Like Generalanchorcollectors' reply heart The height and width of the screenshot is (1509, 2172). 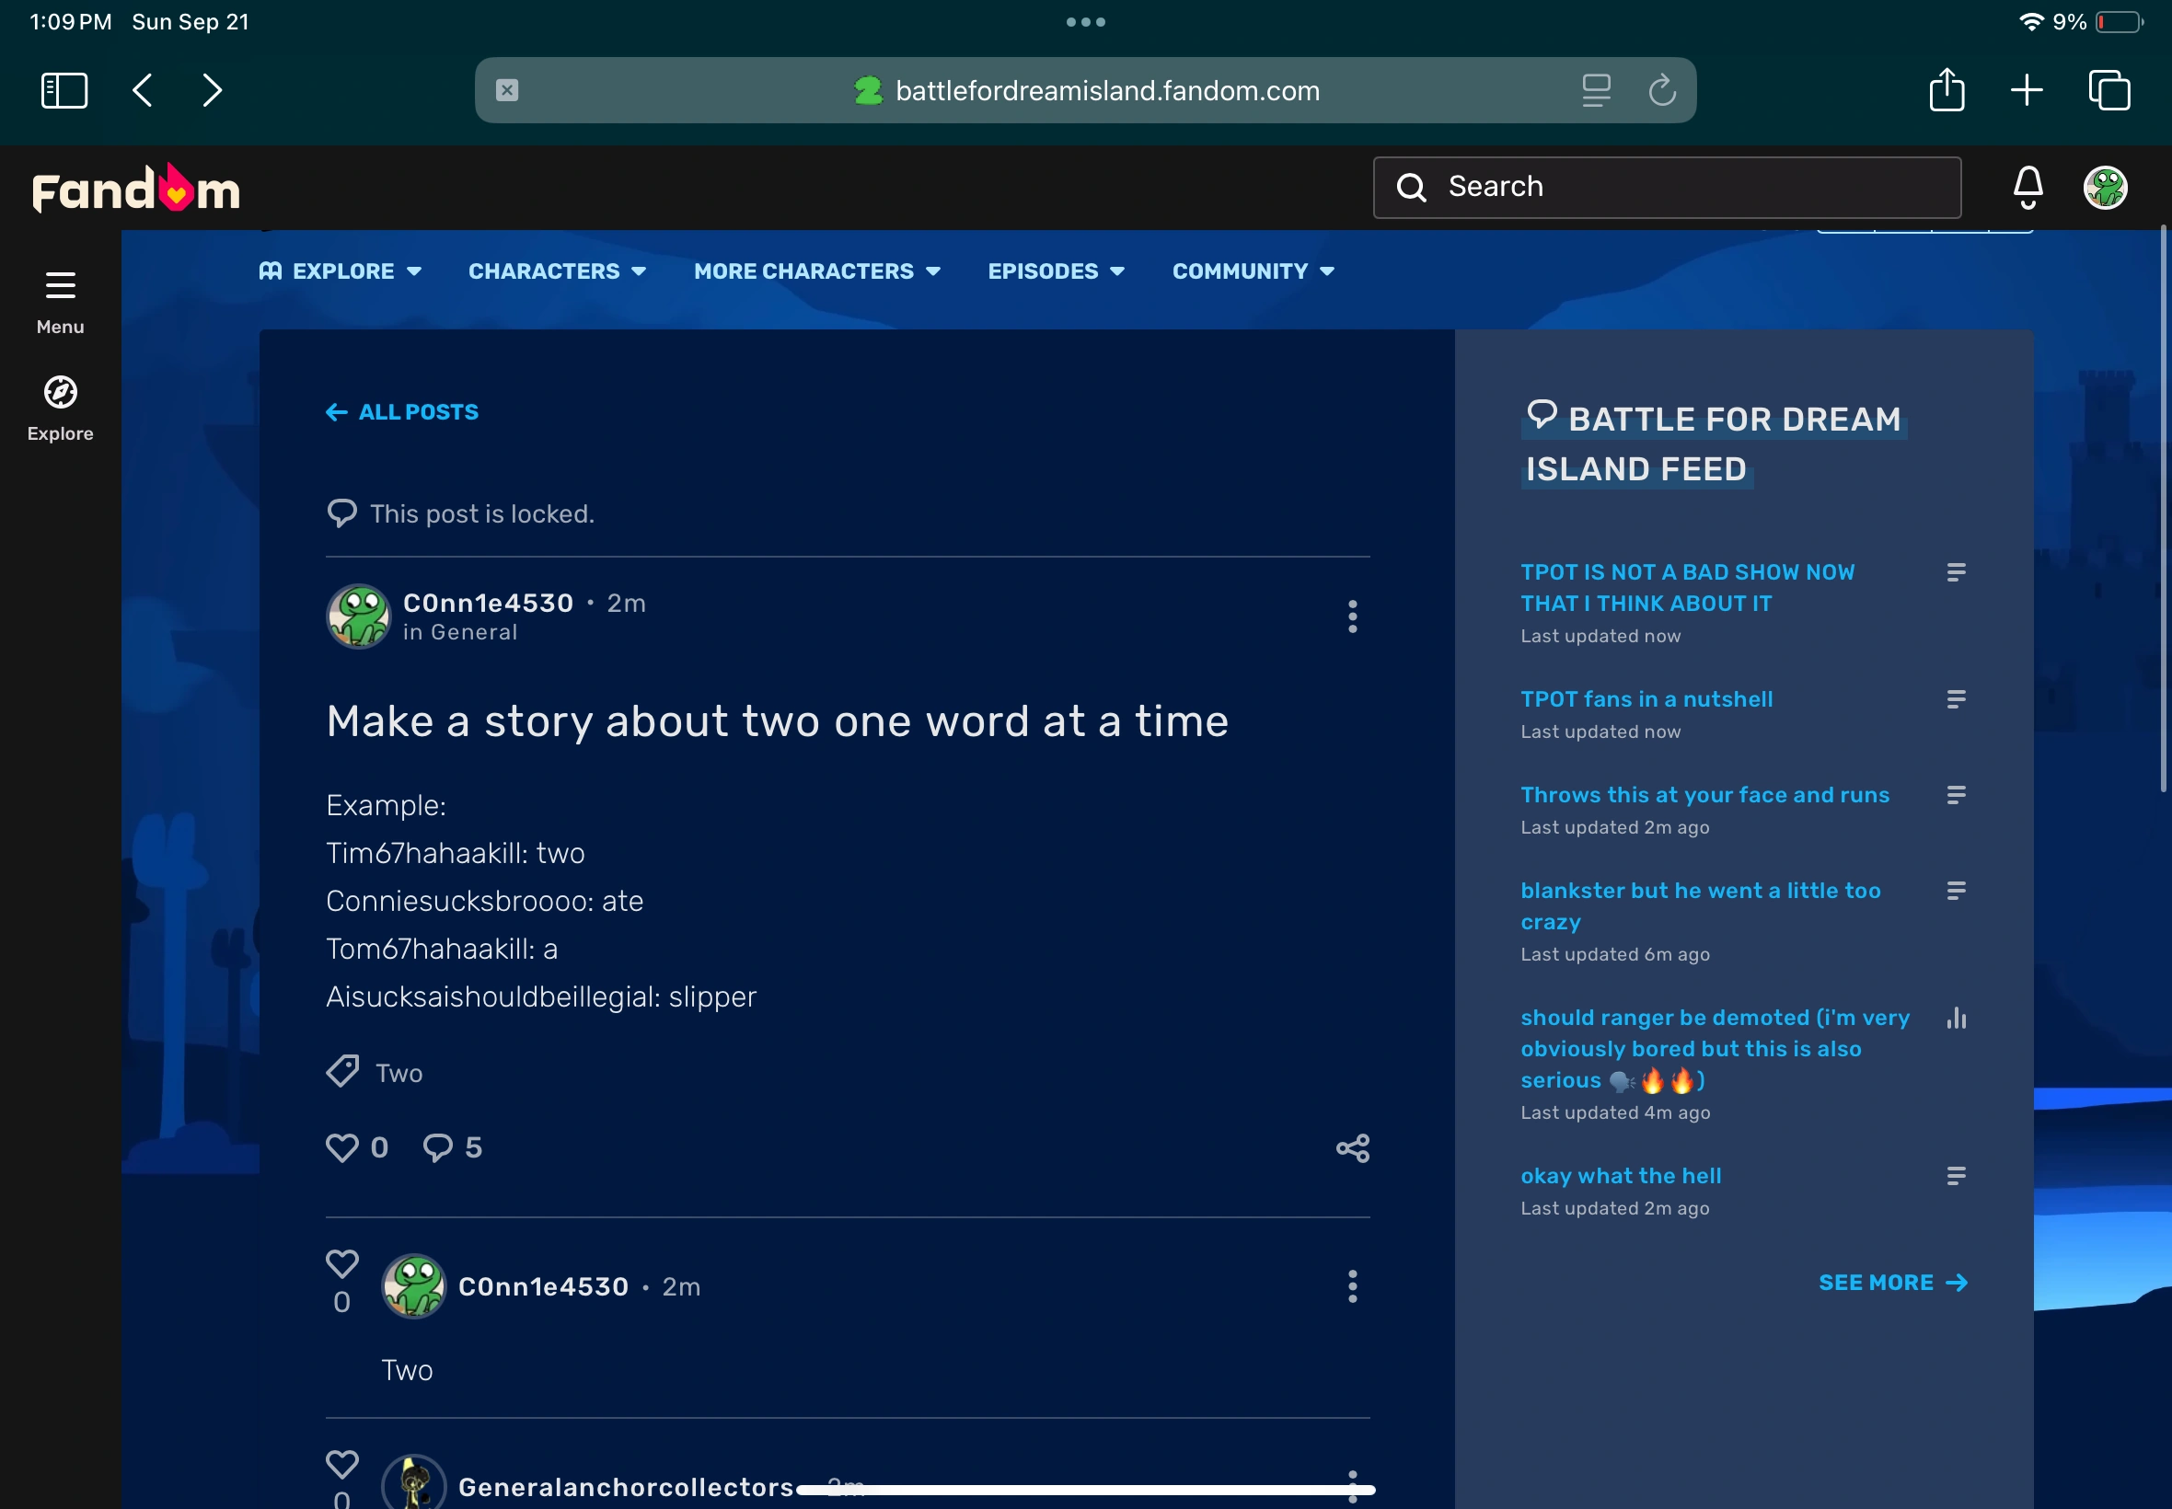(341, 1465)
